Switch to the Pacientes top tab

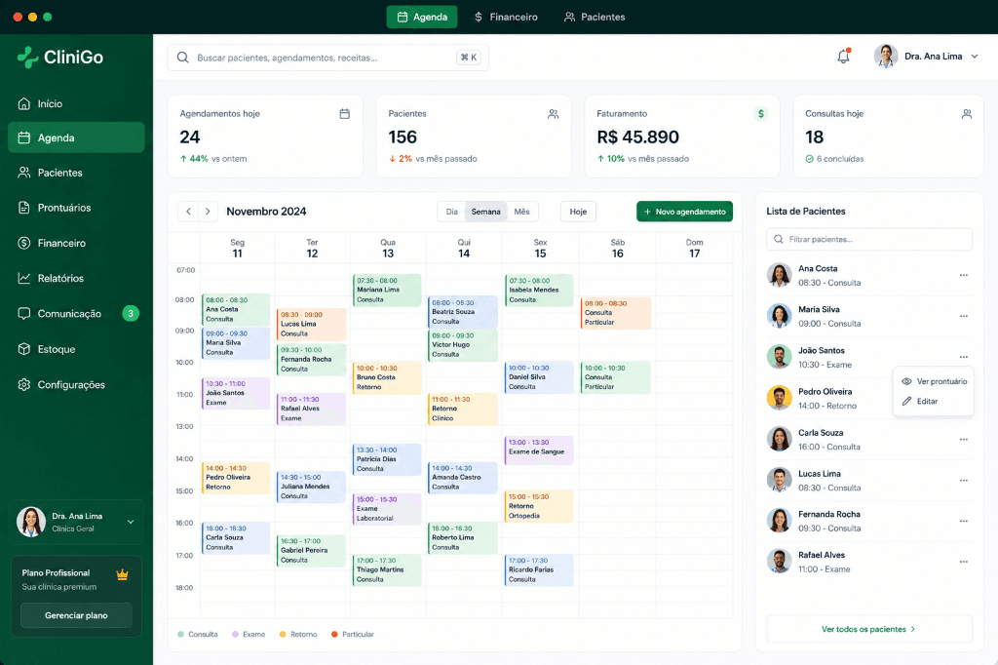(595, 18)
